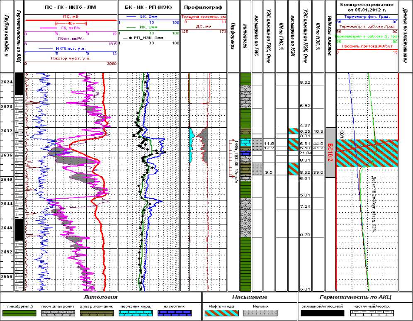Click the blue известняк legend swatch
Image resolution: width=413 pixels, height=321 pixels.
point(175,313)
